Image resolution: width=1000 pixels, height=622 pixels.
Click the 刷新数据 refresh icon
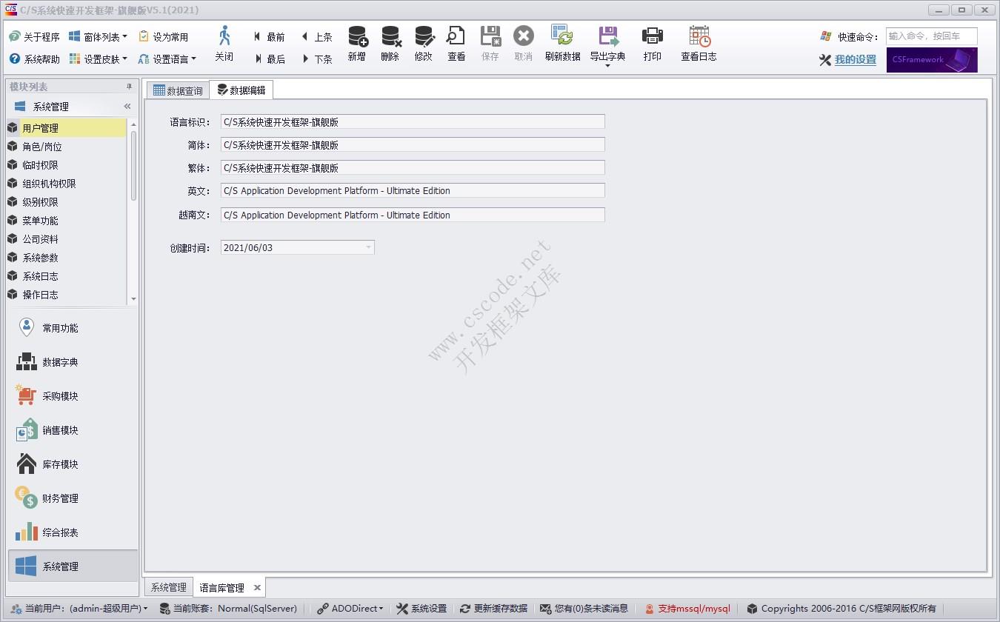click(x=562, y=37)
